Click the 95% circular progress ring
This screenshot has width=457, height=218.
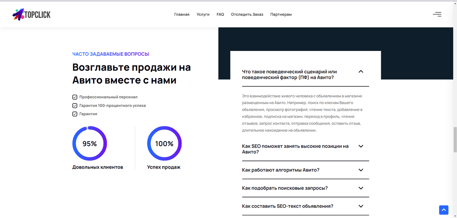pyautogui.click(x=89, y=143)
